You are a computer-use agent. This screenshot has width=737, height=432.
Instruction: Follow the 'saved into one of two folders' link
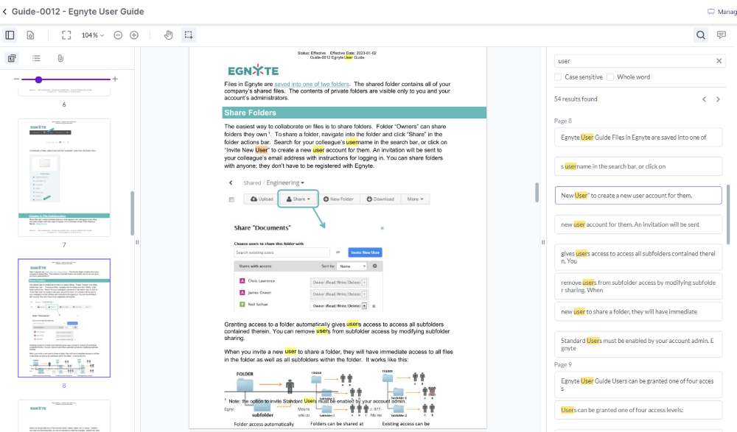click(x=312, y=84)
